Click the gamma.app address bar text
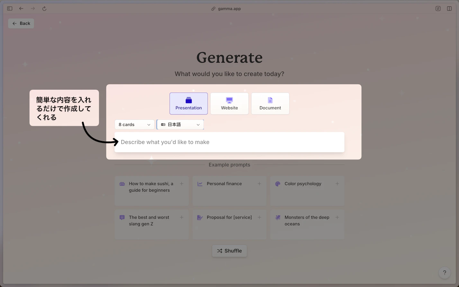 point(230,9)
